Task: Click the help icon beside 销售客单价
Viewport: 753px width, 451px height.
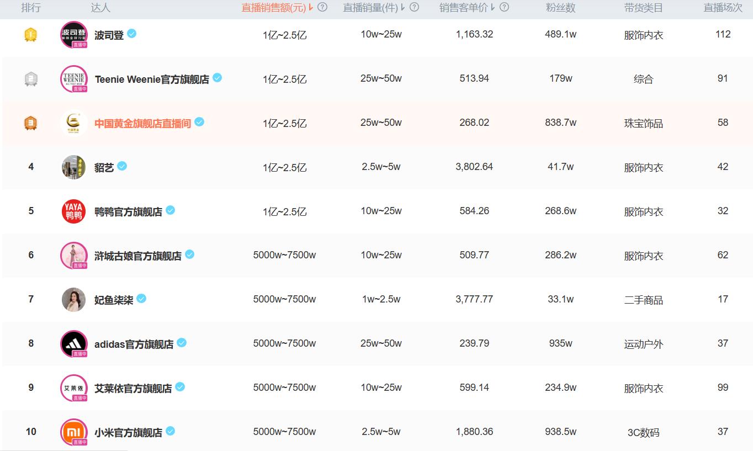Action: [x=504, y=7]
